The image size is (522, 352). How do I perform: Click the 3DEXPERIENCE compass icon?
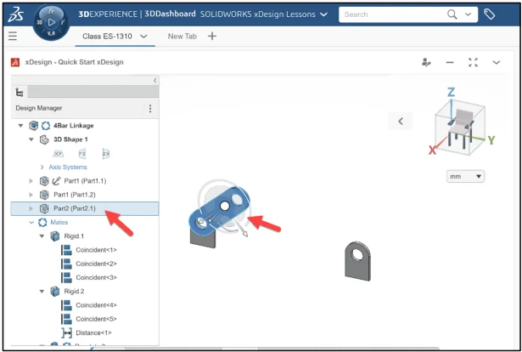51,21
